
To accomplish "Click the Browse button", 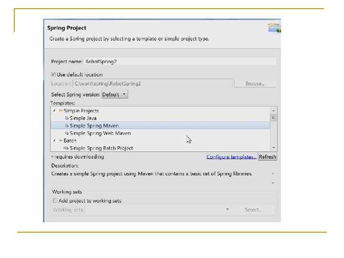I will (255, 84).
